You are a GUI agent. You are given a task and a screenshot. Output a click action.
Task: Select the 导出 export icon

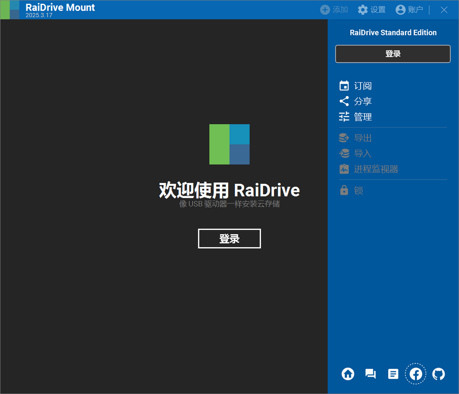click(x=344, y=138)
